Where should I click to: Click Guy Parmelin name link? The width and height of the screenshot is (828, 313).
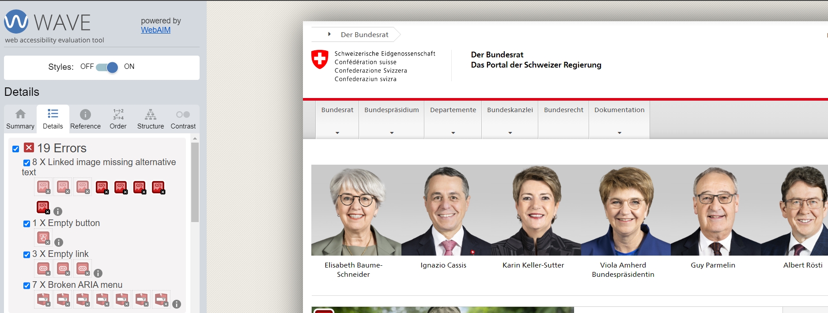(713, 265)
